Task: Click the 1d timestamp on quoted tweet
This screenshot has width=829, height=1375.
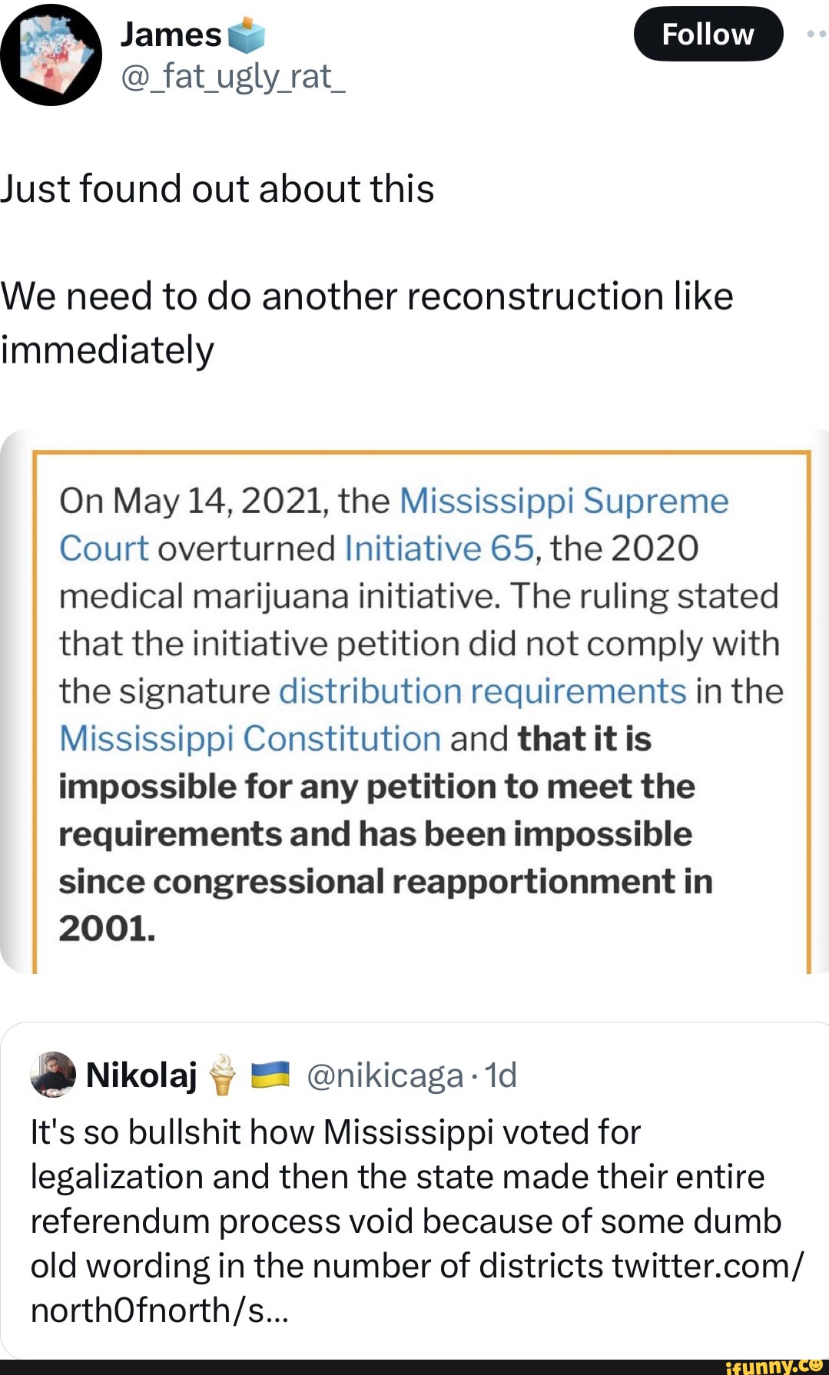Action: [x=501, y=1075]
